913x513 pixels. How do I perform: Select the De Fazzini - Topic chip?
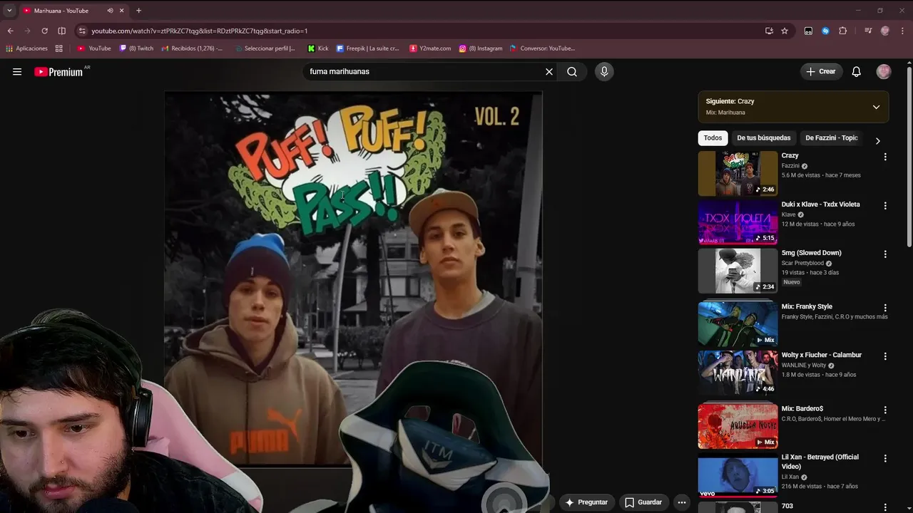tap(831, 138)
